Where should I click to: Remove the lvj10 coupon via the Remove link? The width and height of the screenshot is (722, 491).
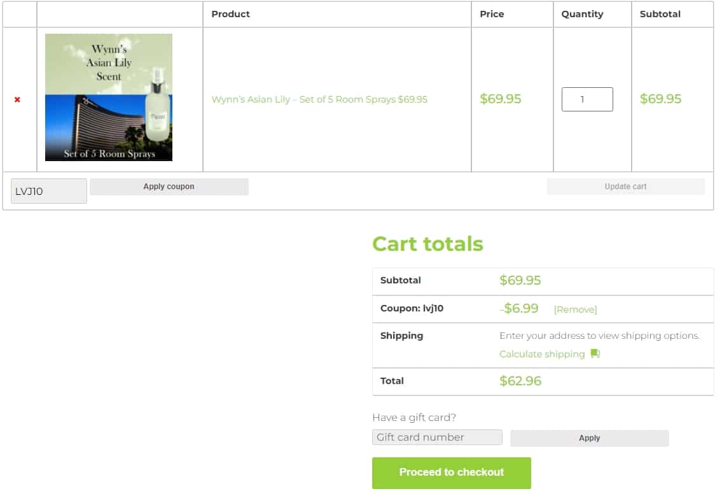[x=575, y=310]
